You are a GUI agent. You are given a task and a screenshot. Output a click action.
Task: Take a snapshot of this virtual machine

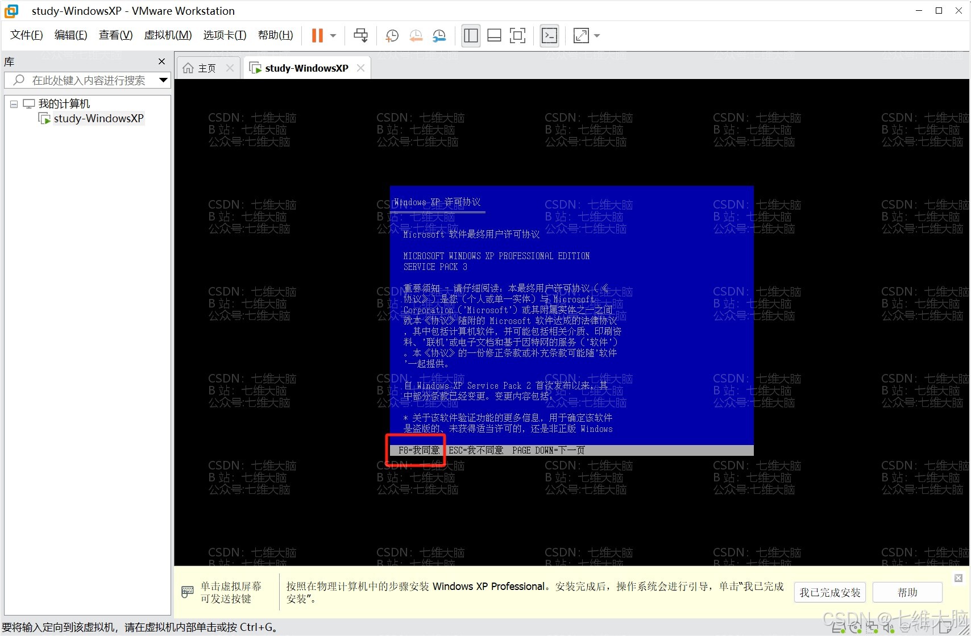pyautogui.click(x=392, y=36)
